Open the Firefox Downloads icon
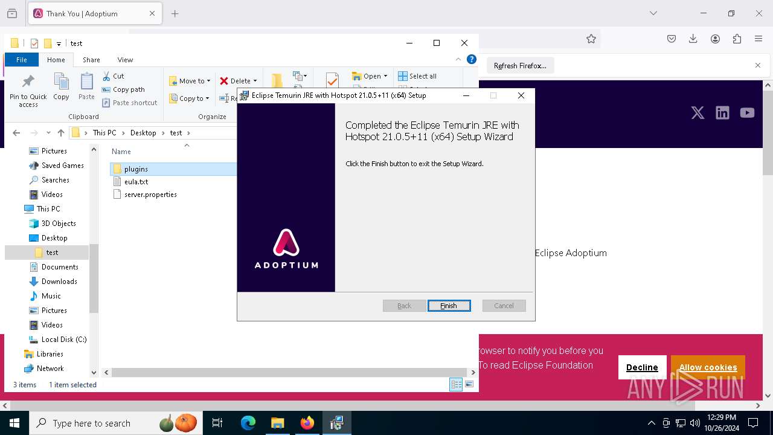This screenshot has width=773, height=435. [x=693, y=39]
